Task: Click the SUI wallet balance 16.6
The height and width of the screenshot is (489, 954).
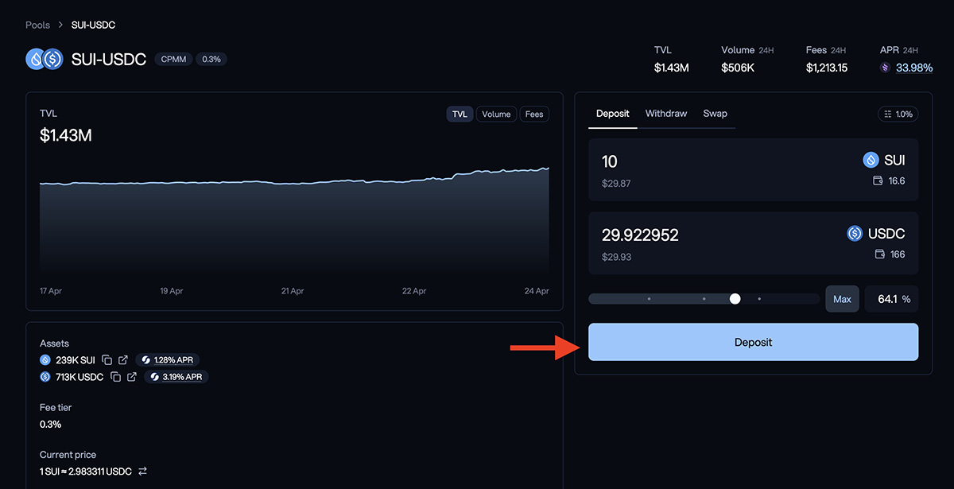Action: pyautogui.click(x=896, y=181)
